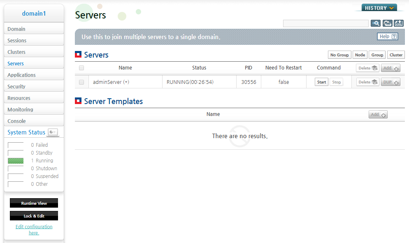
Task: Open the Help button with question mark
Action: [388, 37]
